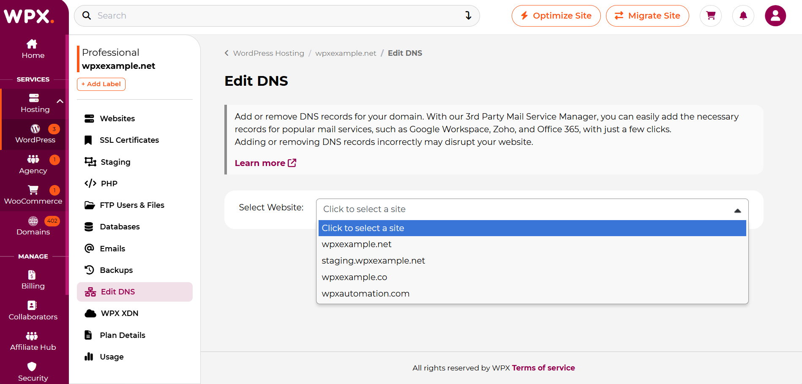Open the Plan Details menu item
This screenshot has height=384, width=802.
pos(135,335)
